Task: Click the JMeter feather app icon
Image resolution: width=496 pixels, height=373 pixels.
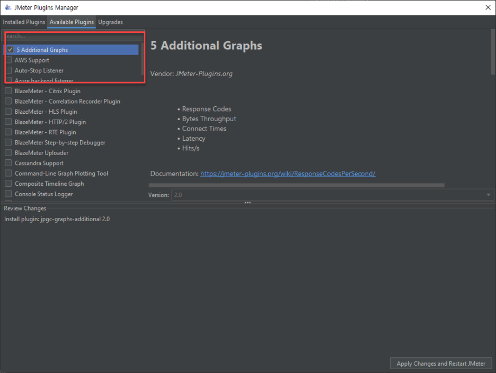Action: coord(8,7)
